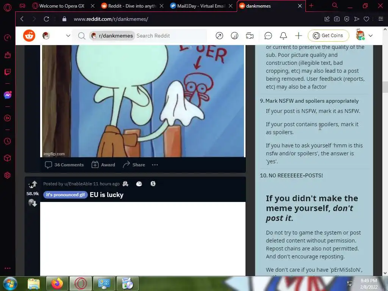Go back to previous page

[x=22, y=19]
